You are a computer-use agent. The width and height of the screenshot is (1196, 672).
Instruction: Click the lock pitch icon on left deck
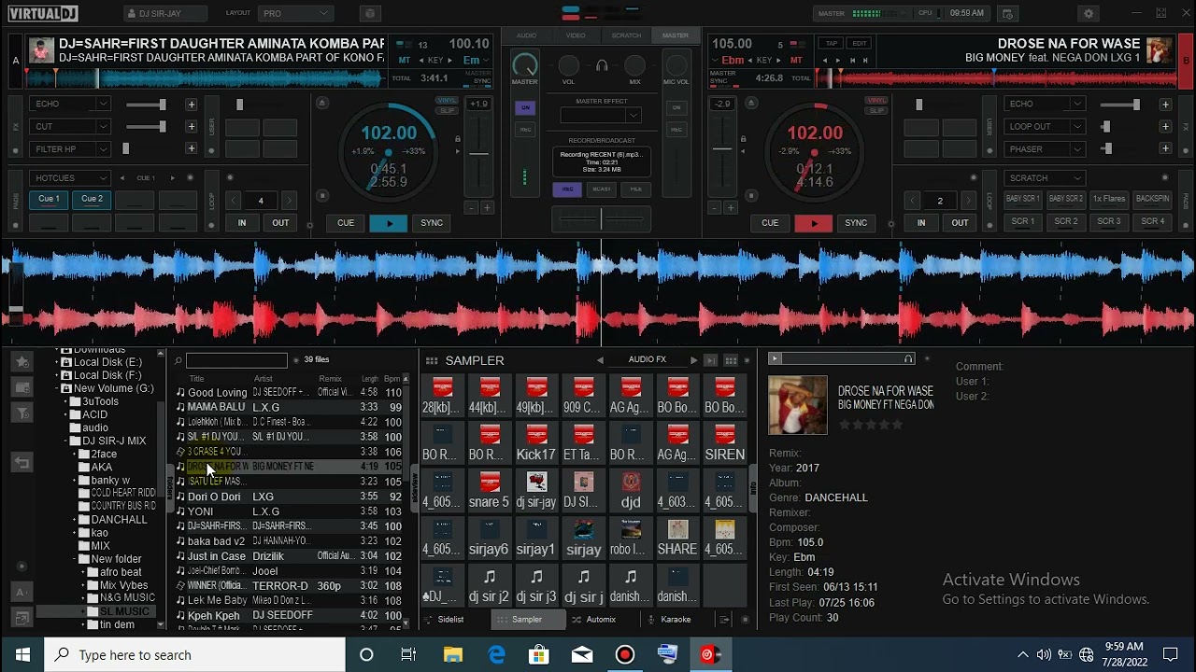(457, 139)
